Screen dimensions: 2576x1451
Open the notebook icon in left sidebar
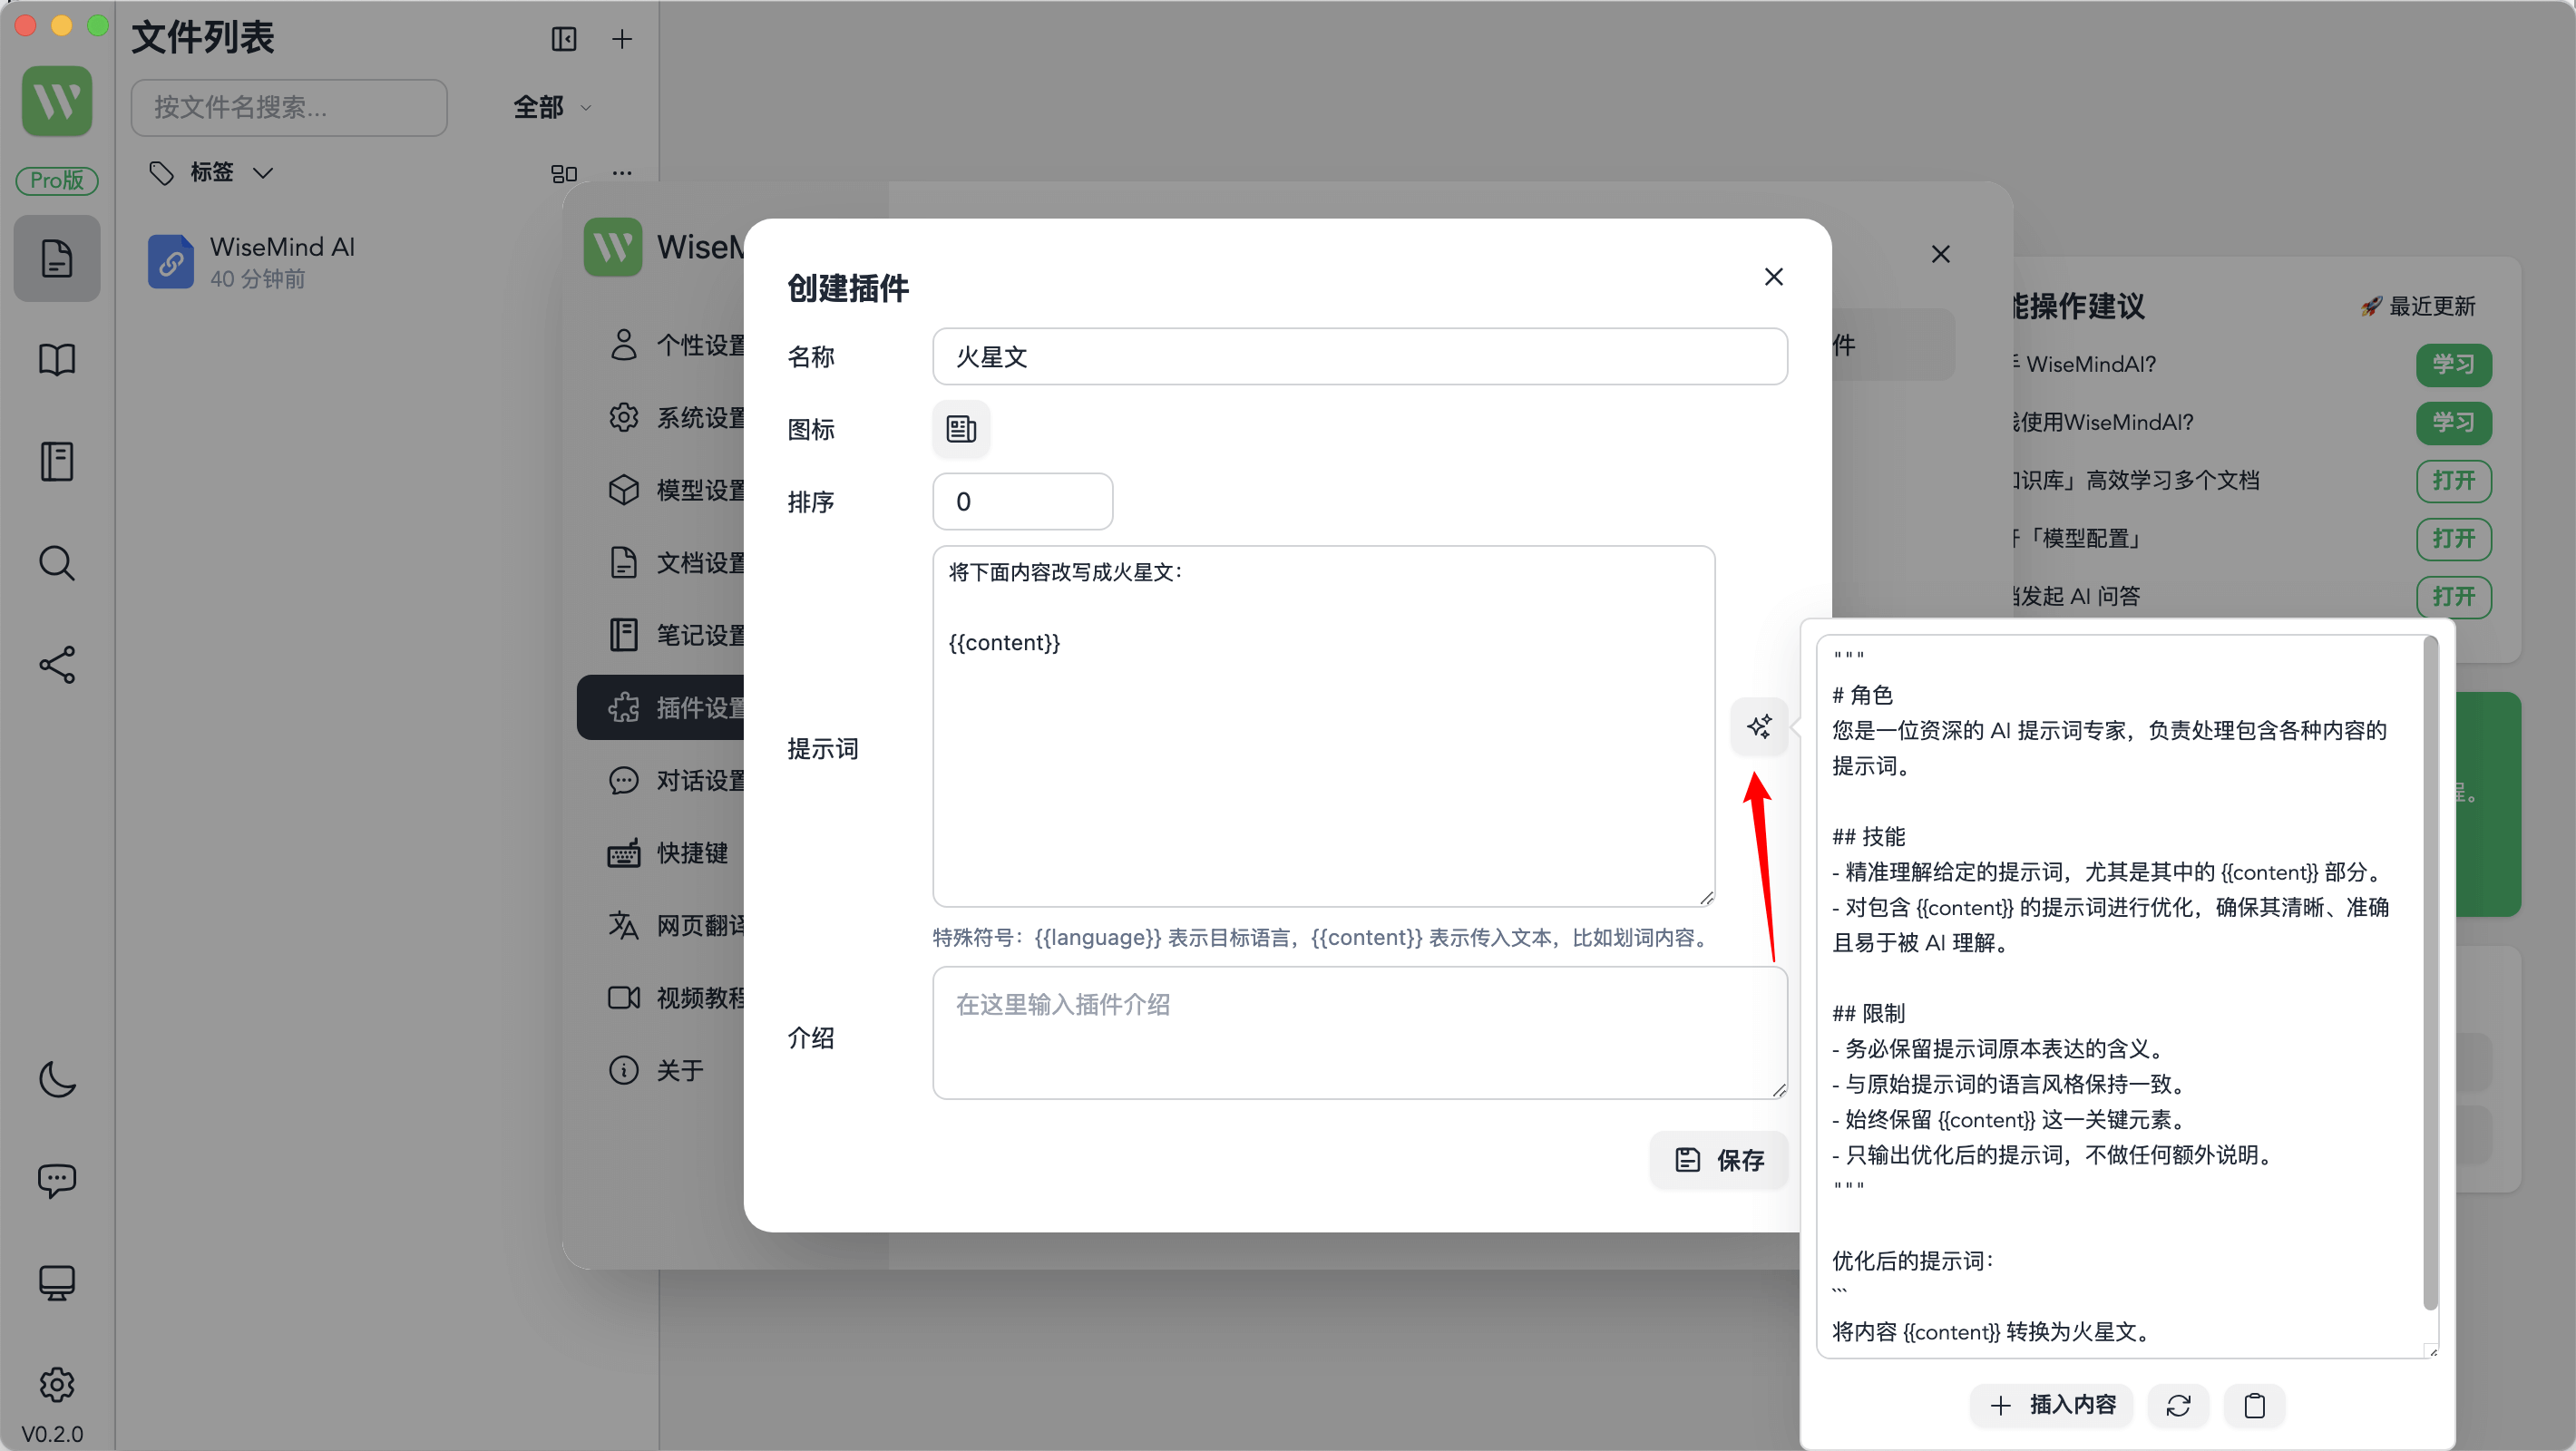(57, 462)
